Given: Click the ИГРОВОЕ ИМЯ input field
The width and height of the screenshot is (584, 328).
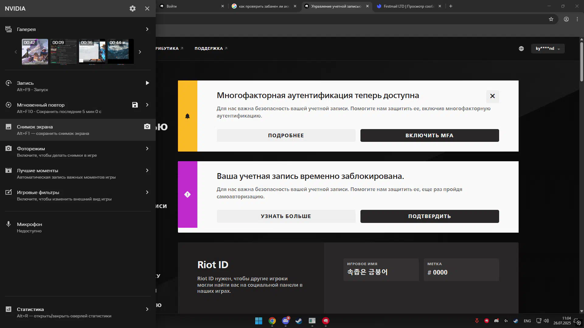Looking at the screenshot, I should pyautogui.click(x=381, y=270).
